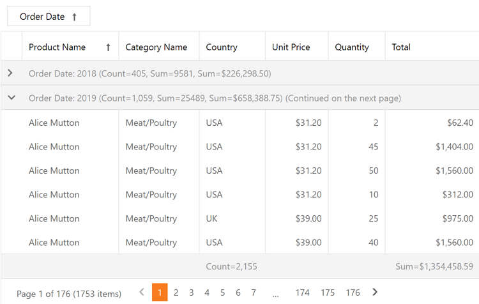Sort by Country column header

[222, 47]
